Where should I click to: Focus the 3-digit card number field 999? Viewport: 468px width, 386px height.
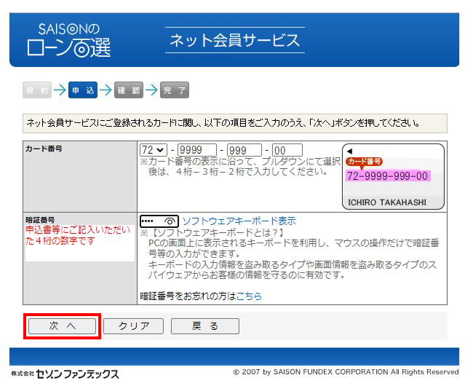(x=244, y=150)
